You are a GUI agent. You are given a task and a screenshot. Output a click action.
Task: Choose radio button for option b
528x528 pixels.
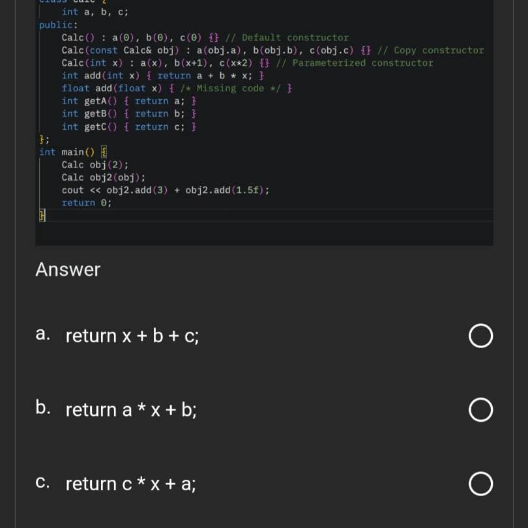tap(480, 409)
